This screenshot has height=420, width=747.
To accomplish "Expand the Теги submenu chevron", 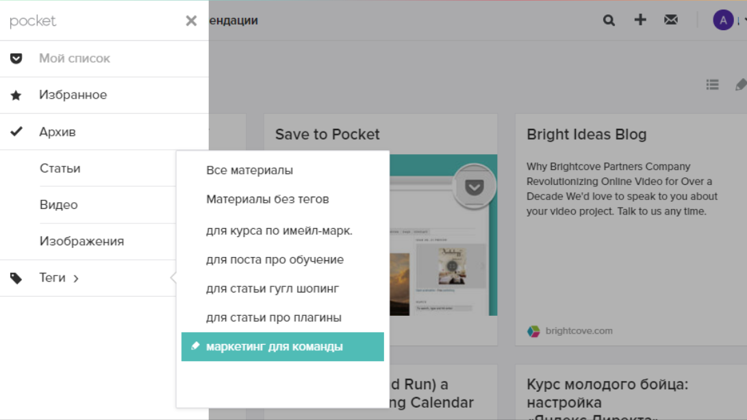I will (76, 278).
